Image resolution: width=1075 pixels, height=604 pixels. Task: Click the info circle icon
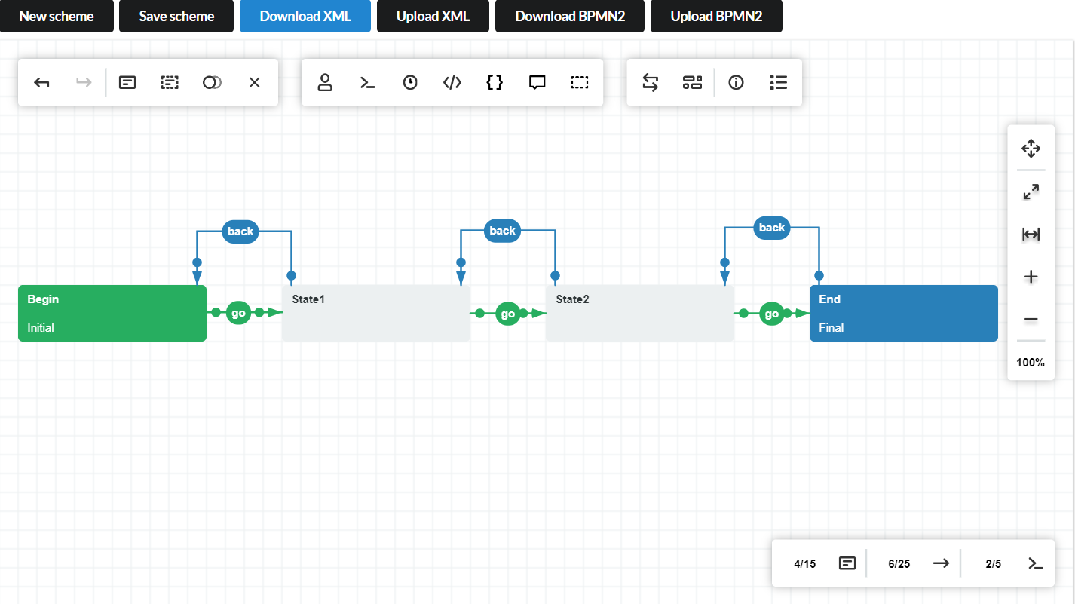pos(736,83)
